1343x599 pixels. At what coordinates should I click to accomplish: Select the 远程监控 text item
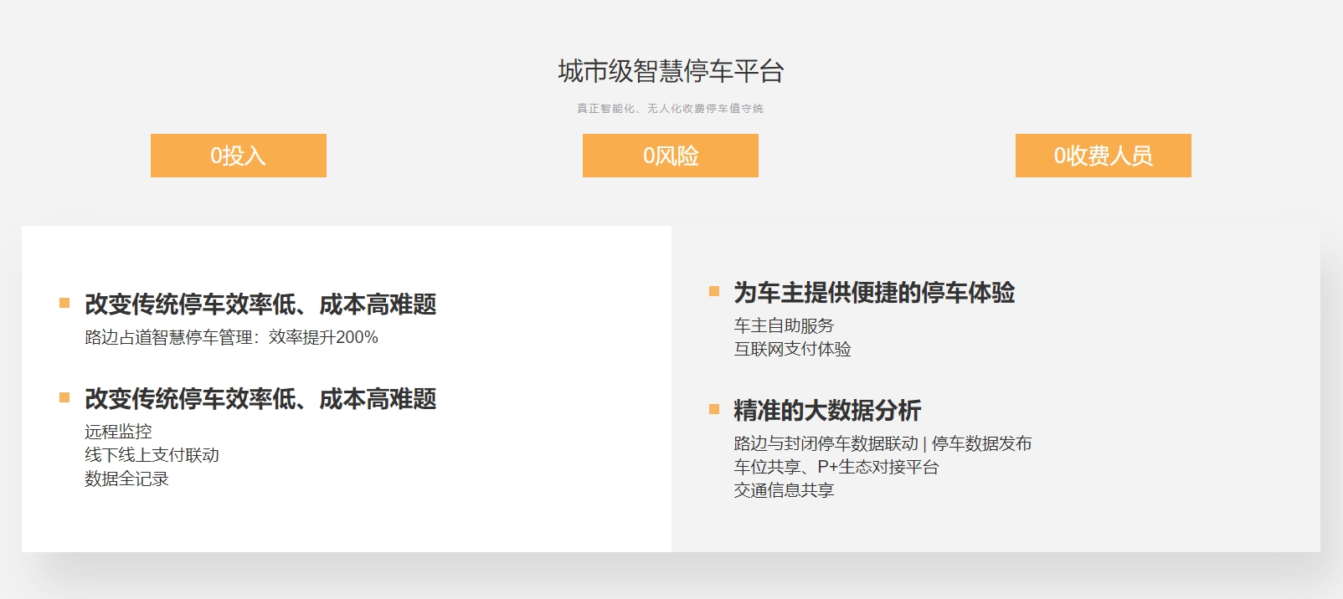tap(118, 432)
